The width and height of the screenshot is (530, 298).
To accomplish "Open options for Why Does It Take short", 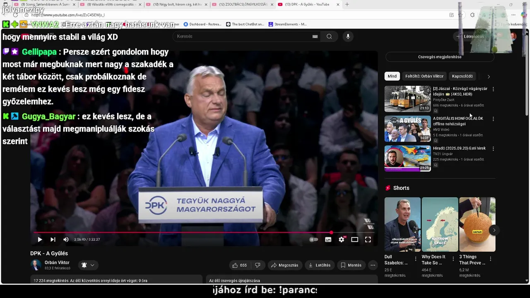I will pos(453,259).
